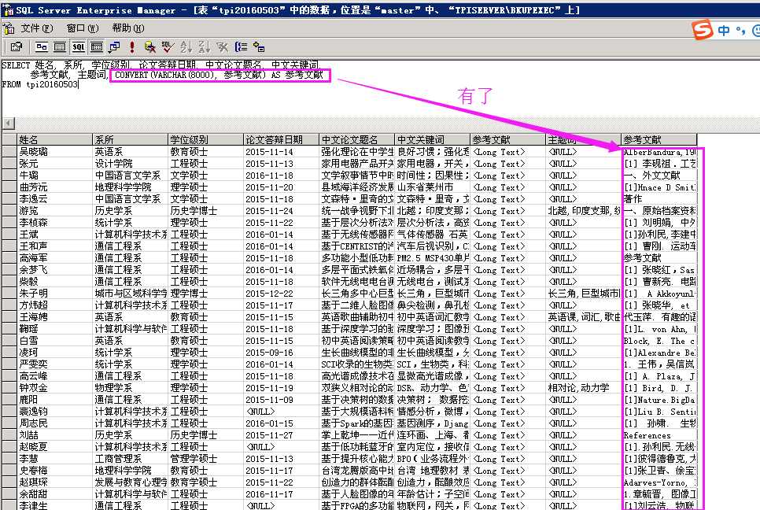
Task: Click the date 2015-11-27
Action: coord(281,435)
